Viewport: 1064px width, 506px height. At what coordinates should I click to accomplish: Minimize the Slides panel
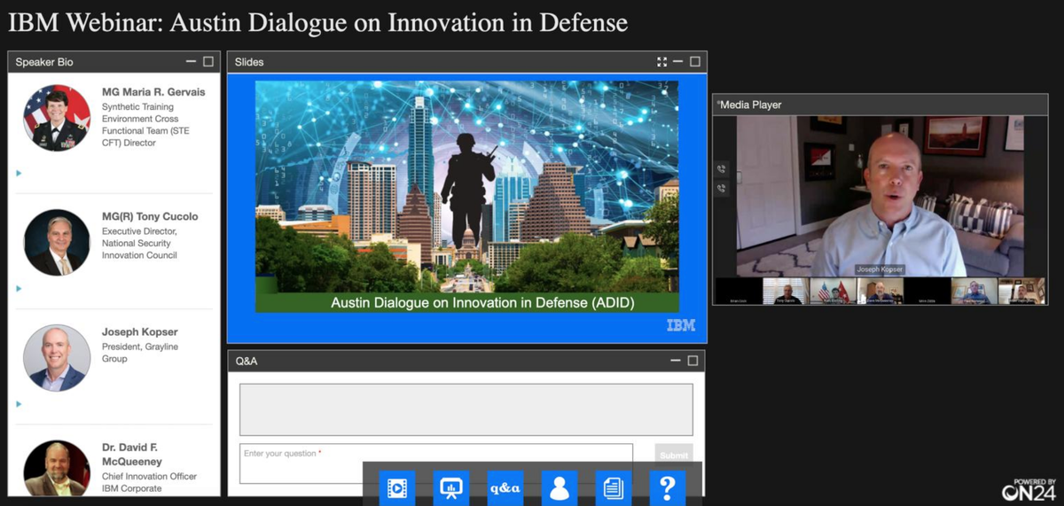[678, 62]
